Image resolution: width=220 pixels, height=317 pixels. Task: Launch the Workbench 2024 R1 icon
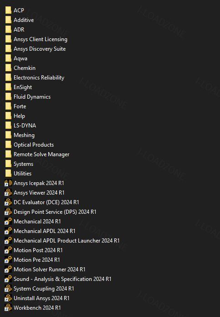8,308
